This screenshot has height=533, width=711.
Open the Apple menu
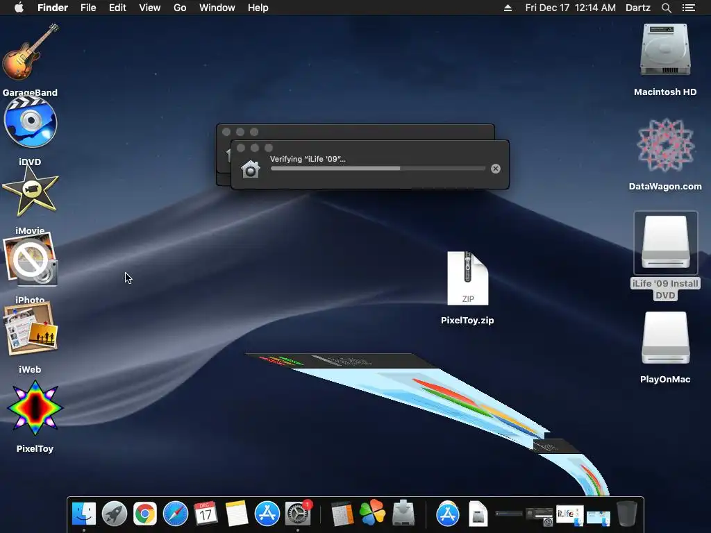(x=19, y=8)
